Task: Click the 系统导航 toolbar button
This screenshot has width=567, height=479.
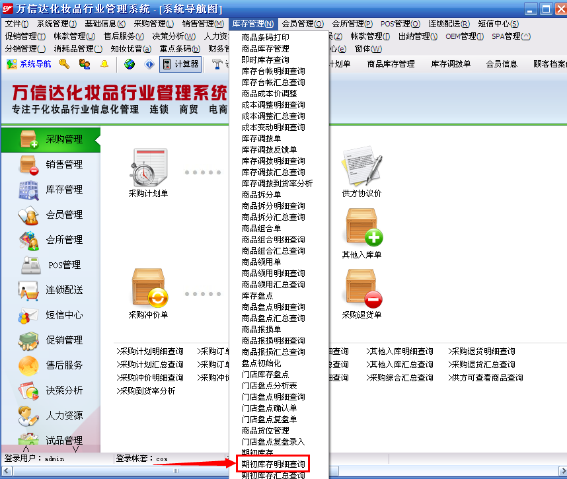Action: 29,64
